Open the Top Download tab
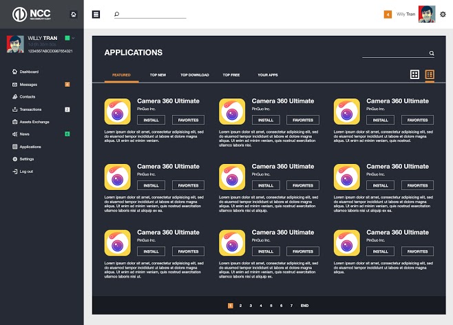 pyautogui.click(x=195, y=74)
